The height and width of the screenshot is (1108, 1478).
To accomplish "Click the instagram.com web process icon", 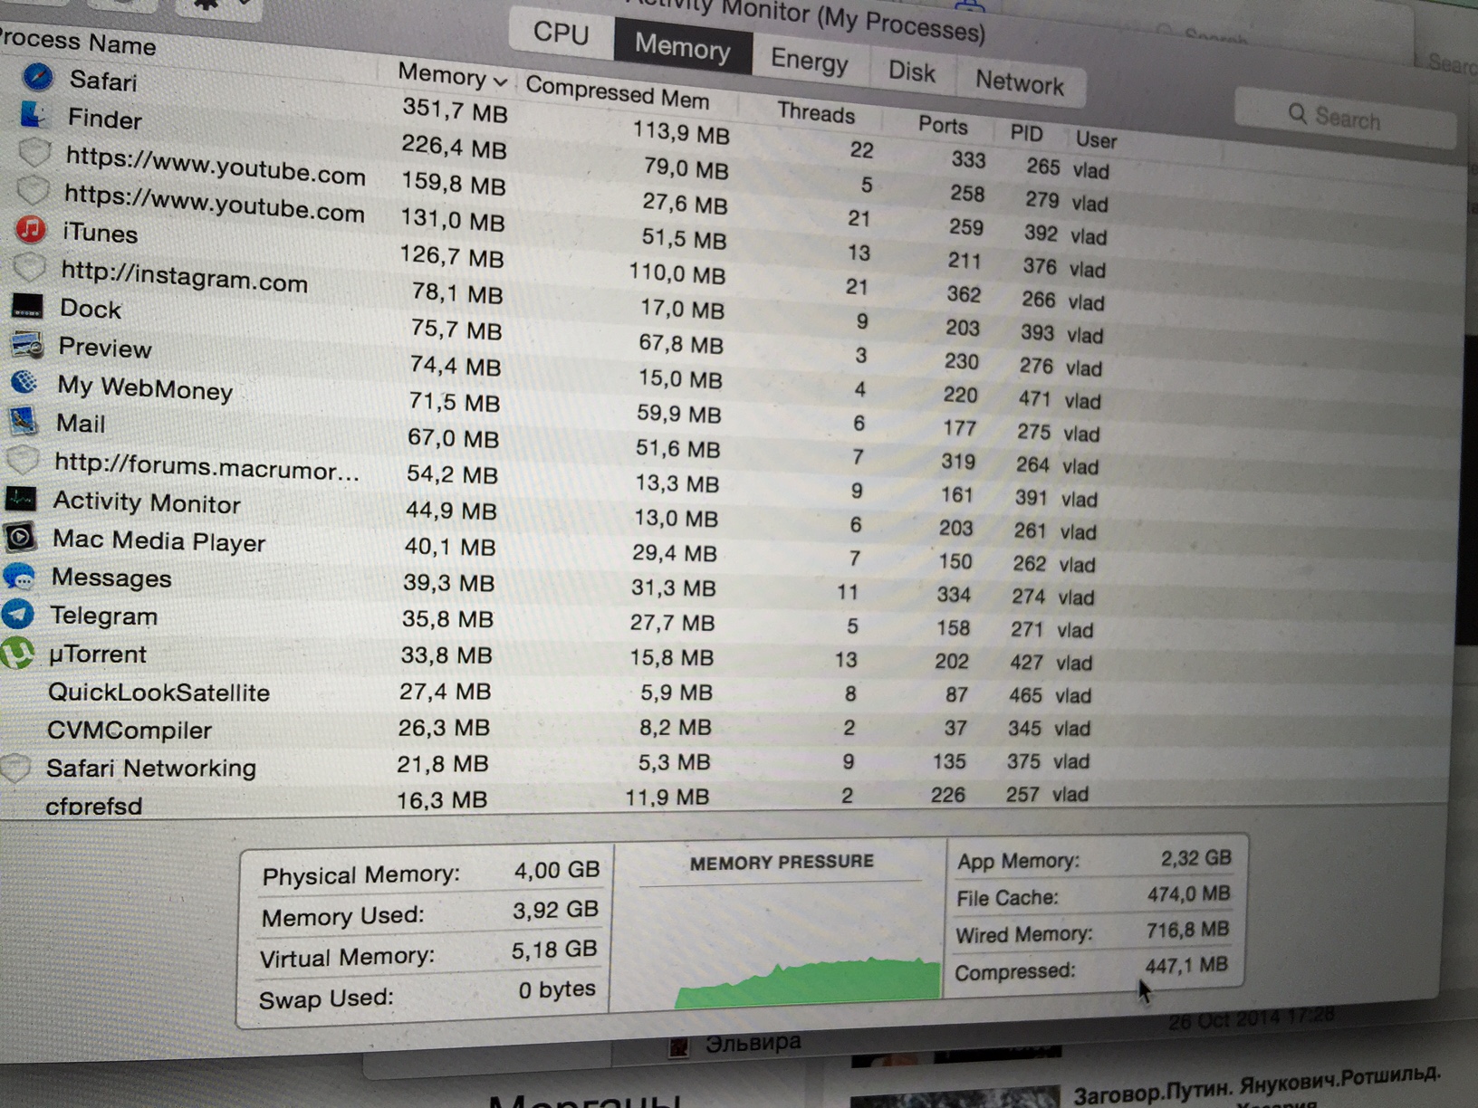I will coord(29,268).
